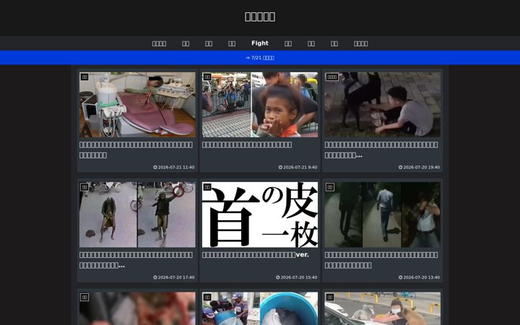Open the night sidewalk walking man thumbnail
The height and width of the screenshot is (325, 520).
[382, 214]
